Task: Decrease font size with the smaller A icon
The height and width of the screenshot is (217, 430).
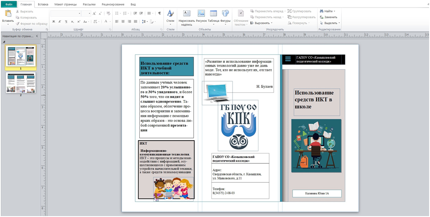Action: pyautogui.click(x=100, y=13)
